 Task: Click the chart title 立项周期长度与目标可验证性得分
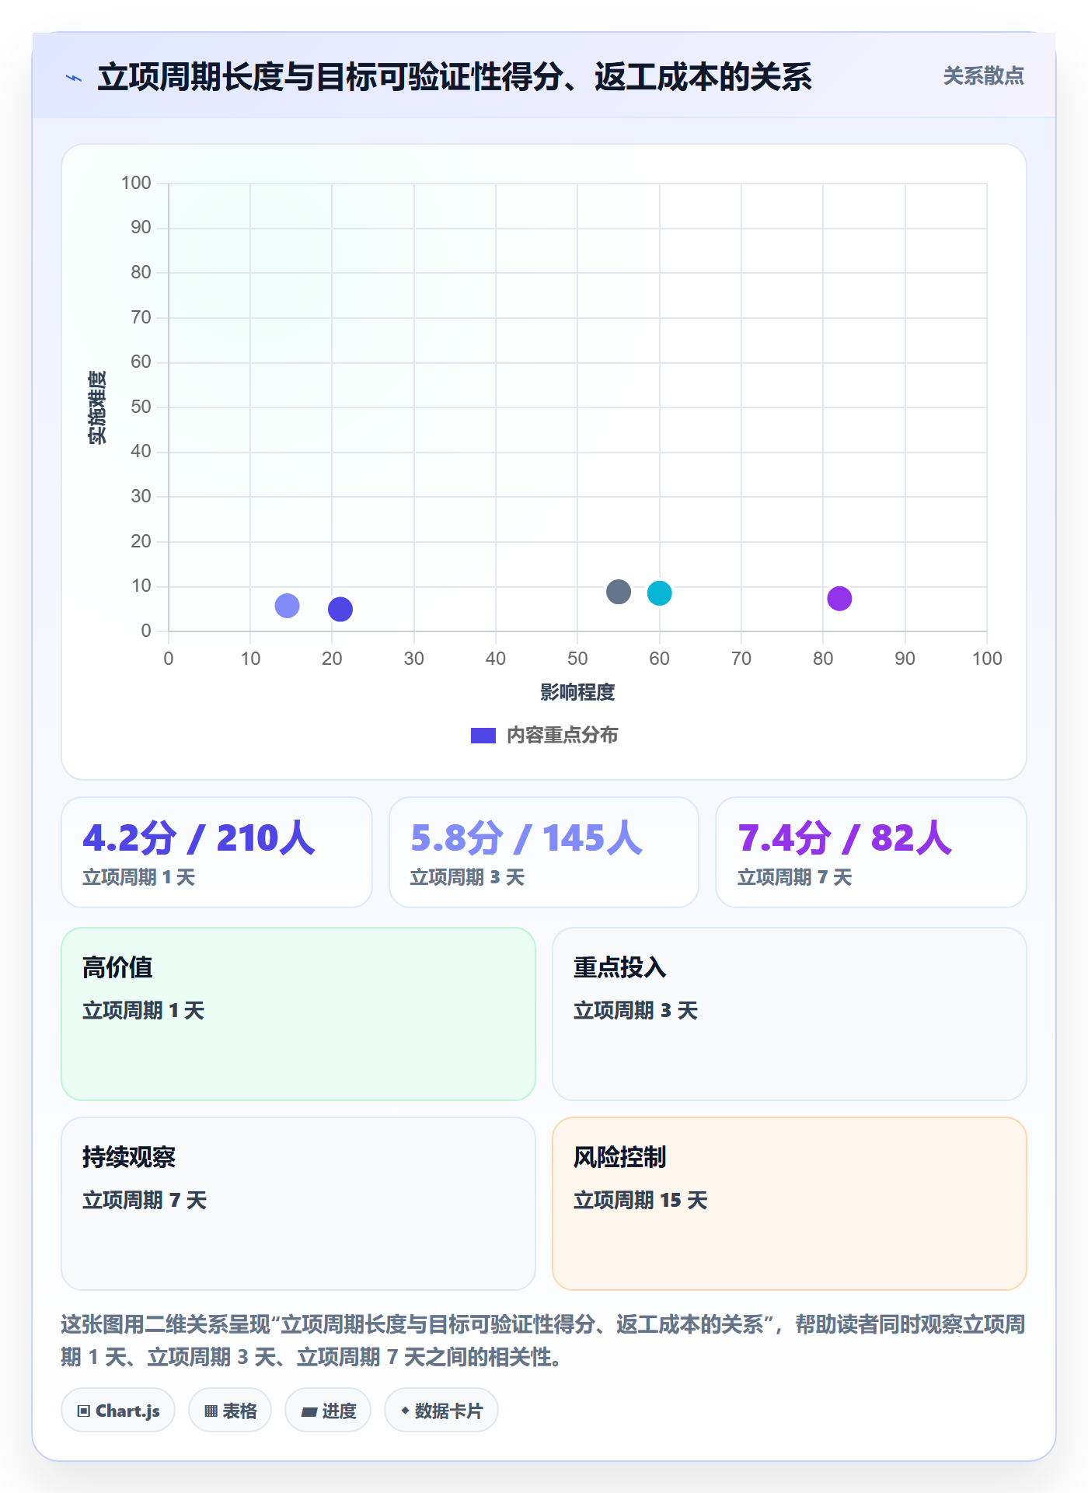[455, 78]
